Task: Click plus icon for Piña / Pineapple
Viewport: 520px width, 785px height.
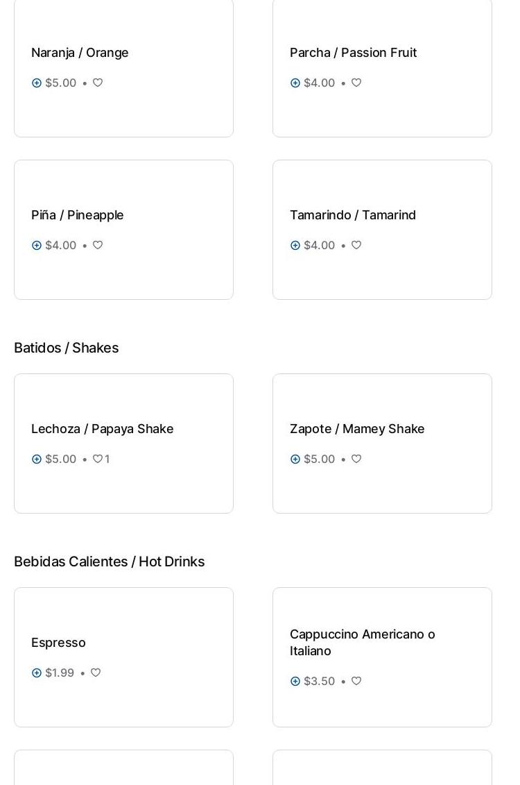Action: [x=37, y=246]
